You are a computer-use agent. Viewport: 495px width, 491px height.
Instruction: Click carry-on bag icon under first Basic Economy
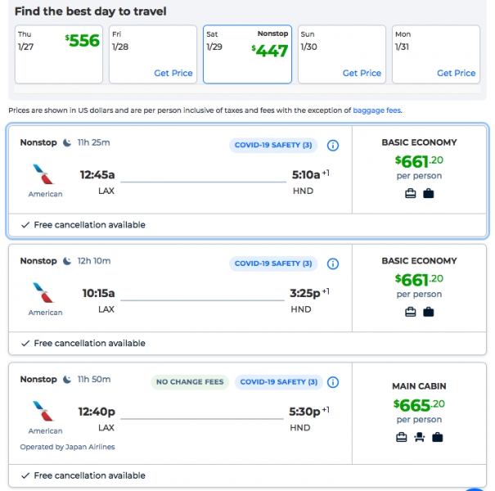(x=411, y=193)
